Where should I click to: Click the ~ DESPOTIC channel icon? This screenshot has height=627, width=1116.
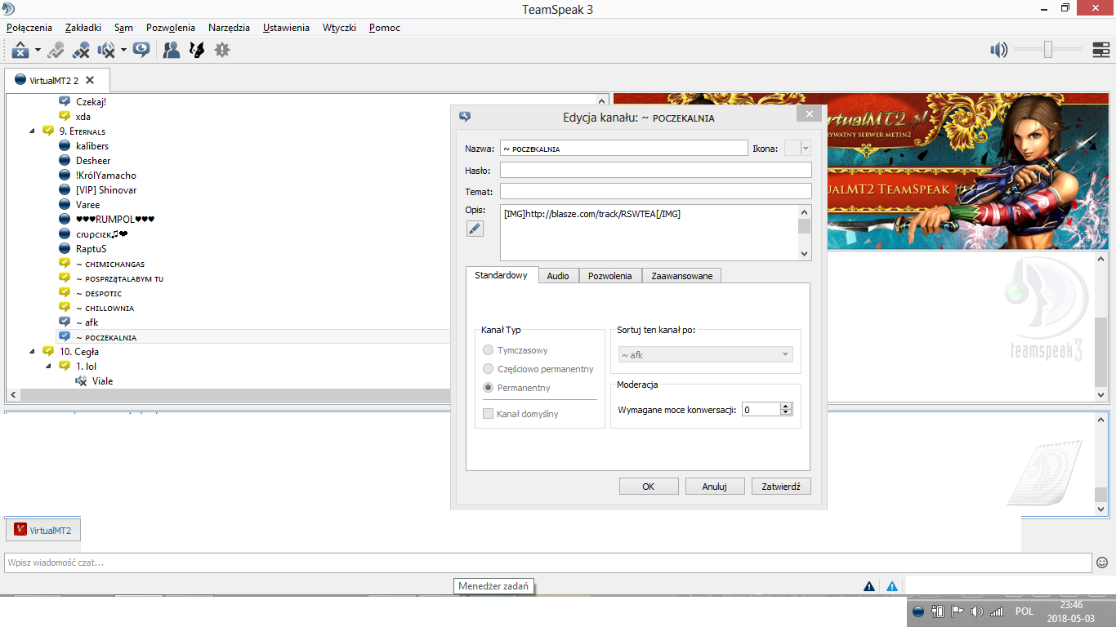[x=65, y=293]
